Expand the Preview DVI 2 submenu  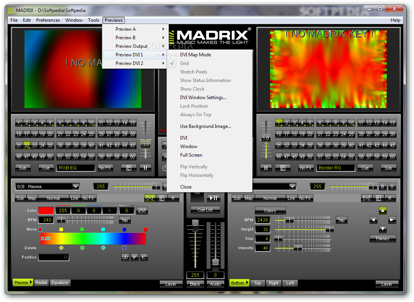tap(135, 63)
